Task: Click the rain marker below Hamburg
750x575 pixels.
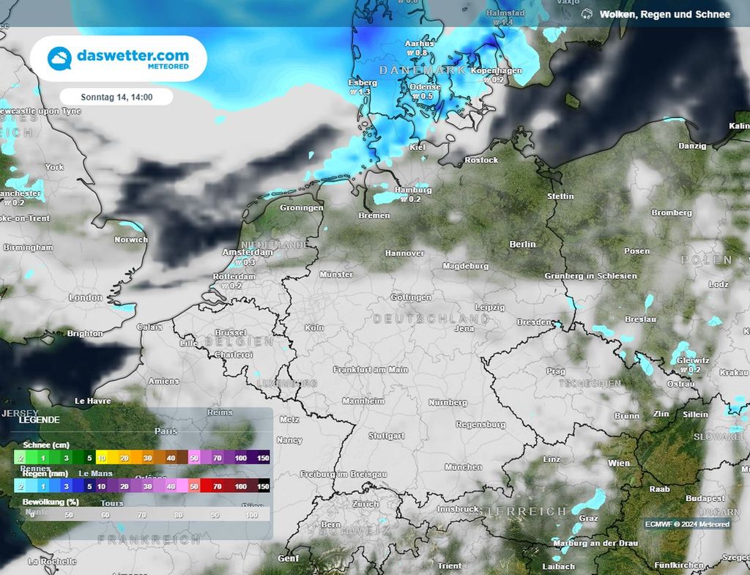Action: pyautogui.click(x=410, y=199)
